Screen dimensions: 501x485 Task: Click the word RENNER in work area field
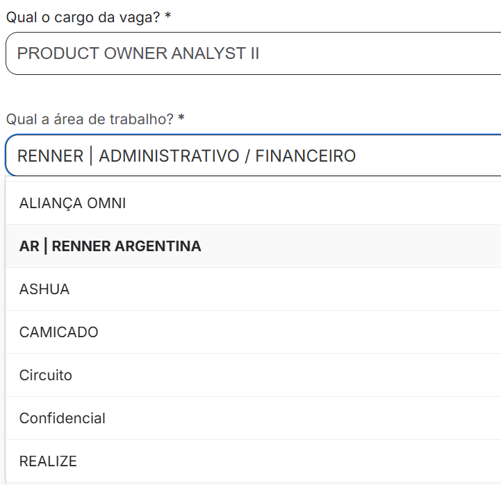click(x=50, y=155)
